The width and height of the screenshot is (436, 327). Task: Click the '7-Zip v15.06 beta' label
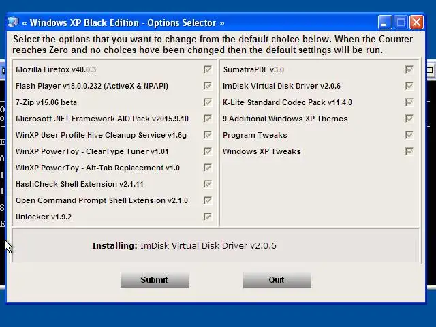(46, 102)
